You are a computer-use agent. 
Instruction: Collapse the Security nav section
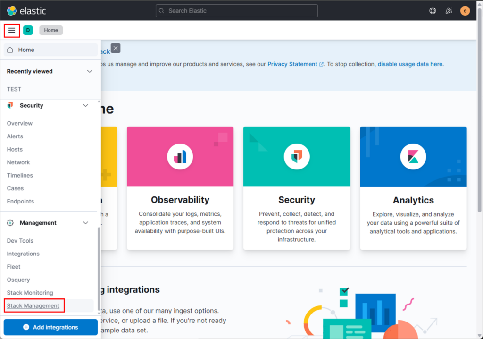tap(86, 105)
